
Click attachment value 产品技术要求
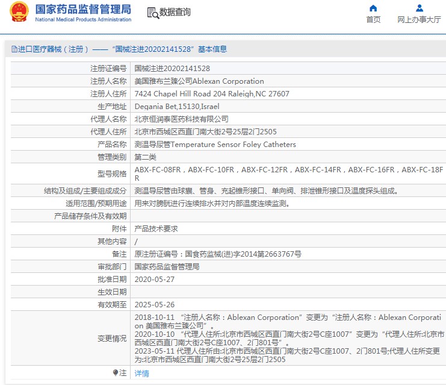(156, 229)
